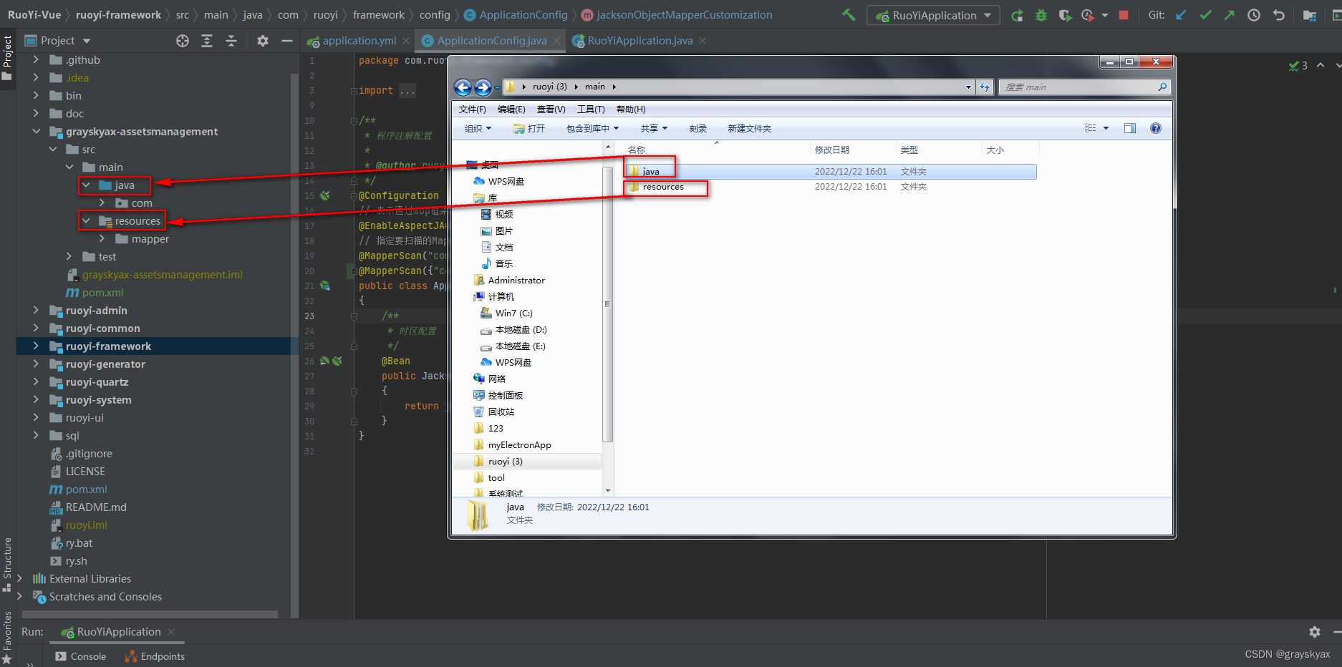
Task: Click the Build project hammer icon
Action: click(x=849, y=14)
